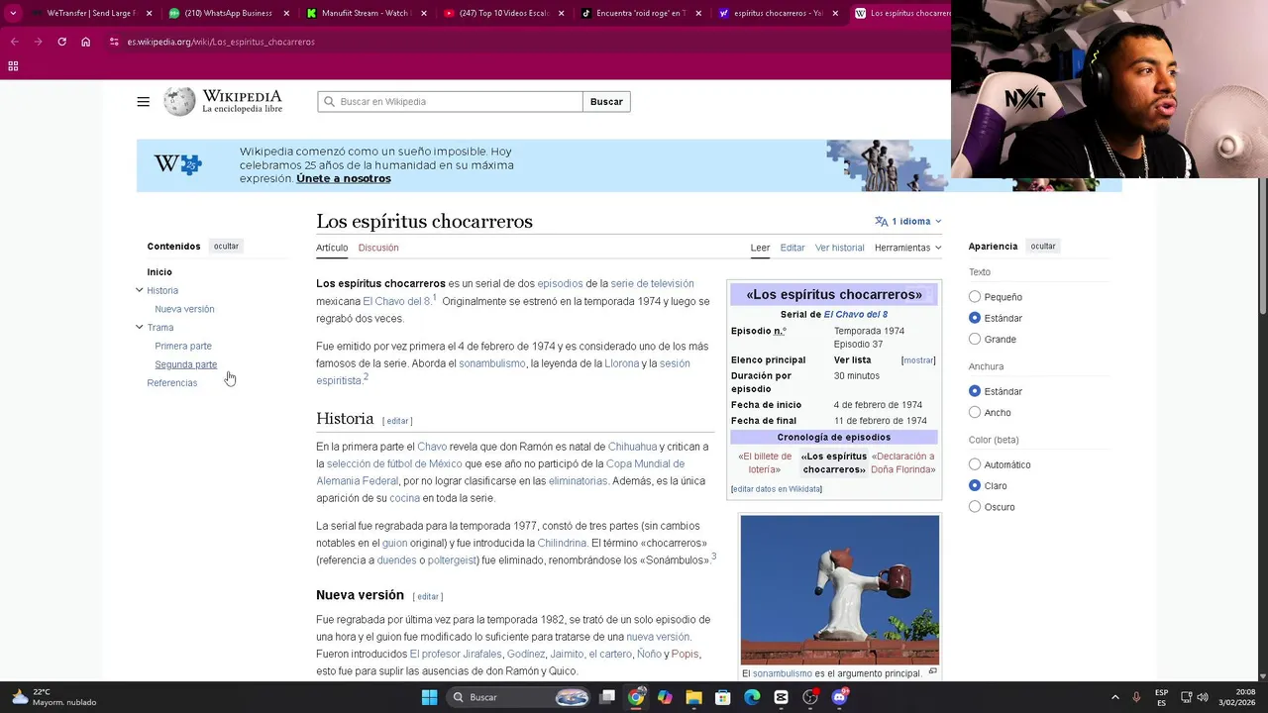Show hidden icons chevron in system tray

[x=1114, y=697]
